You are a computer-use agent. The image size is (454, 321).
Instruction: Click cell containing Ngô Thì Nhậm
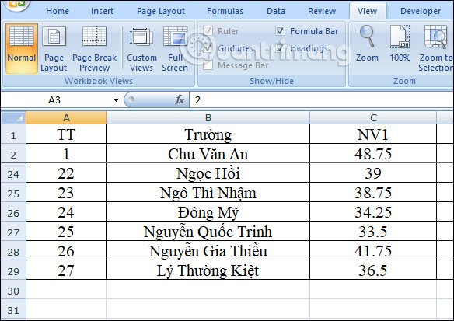click(208, 193)
